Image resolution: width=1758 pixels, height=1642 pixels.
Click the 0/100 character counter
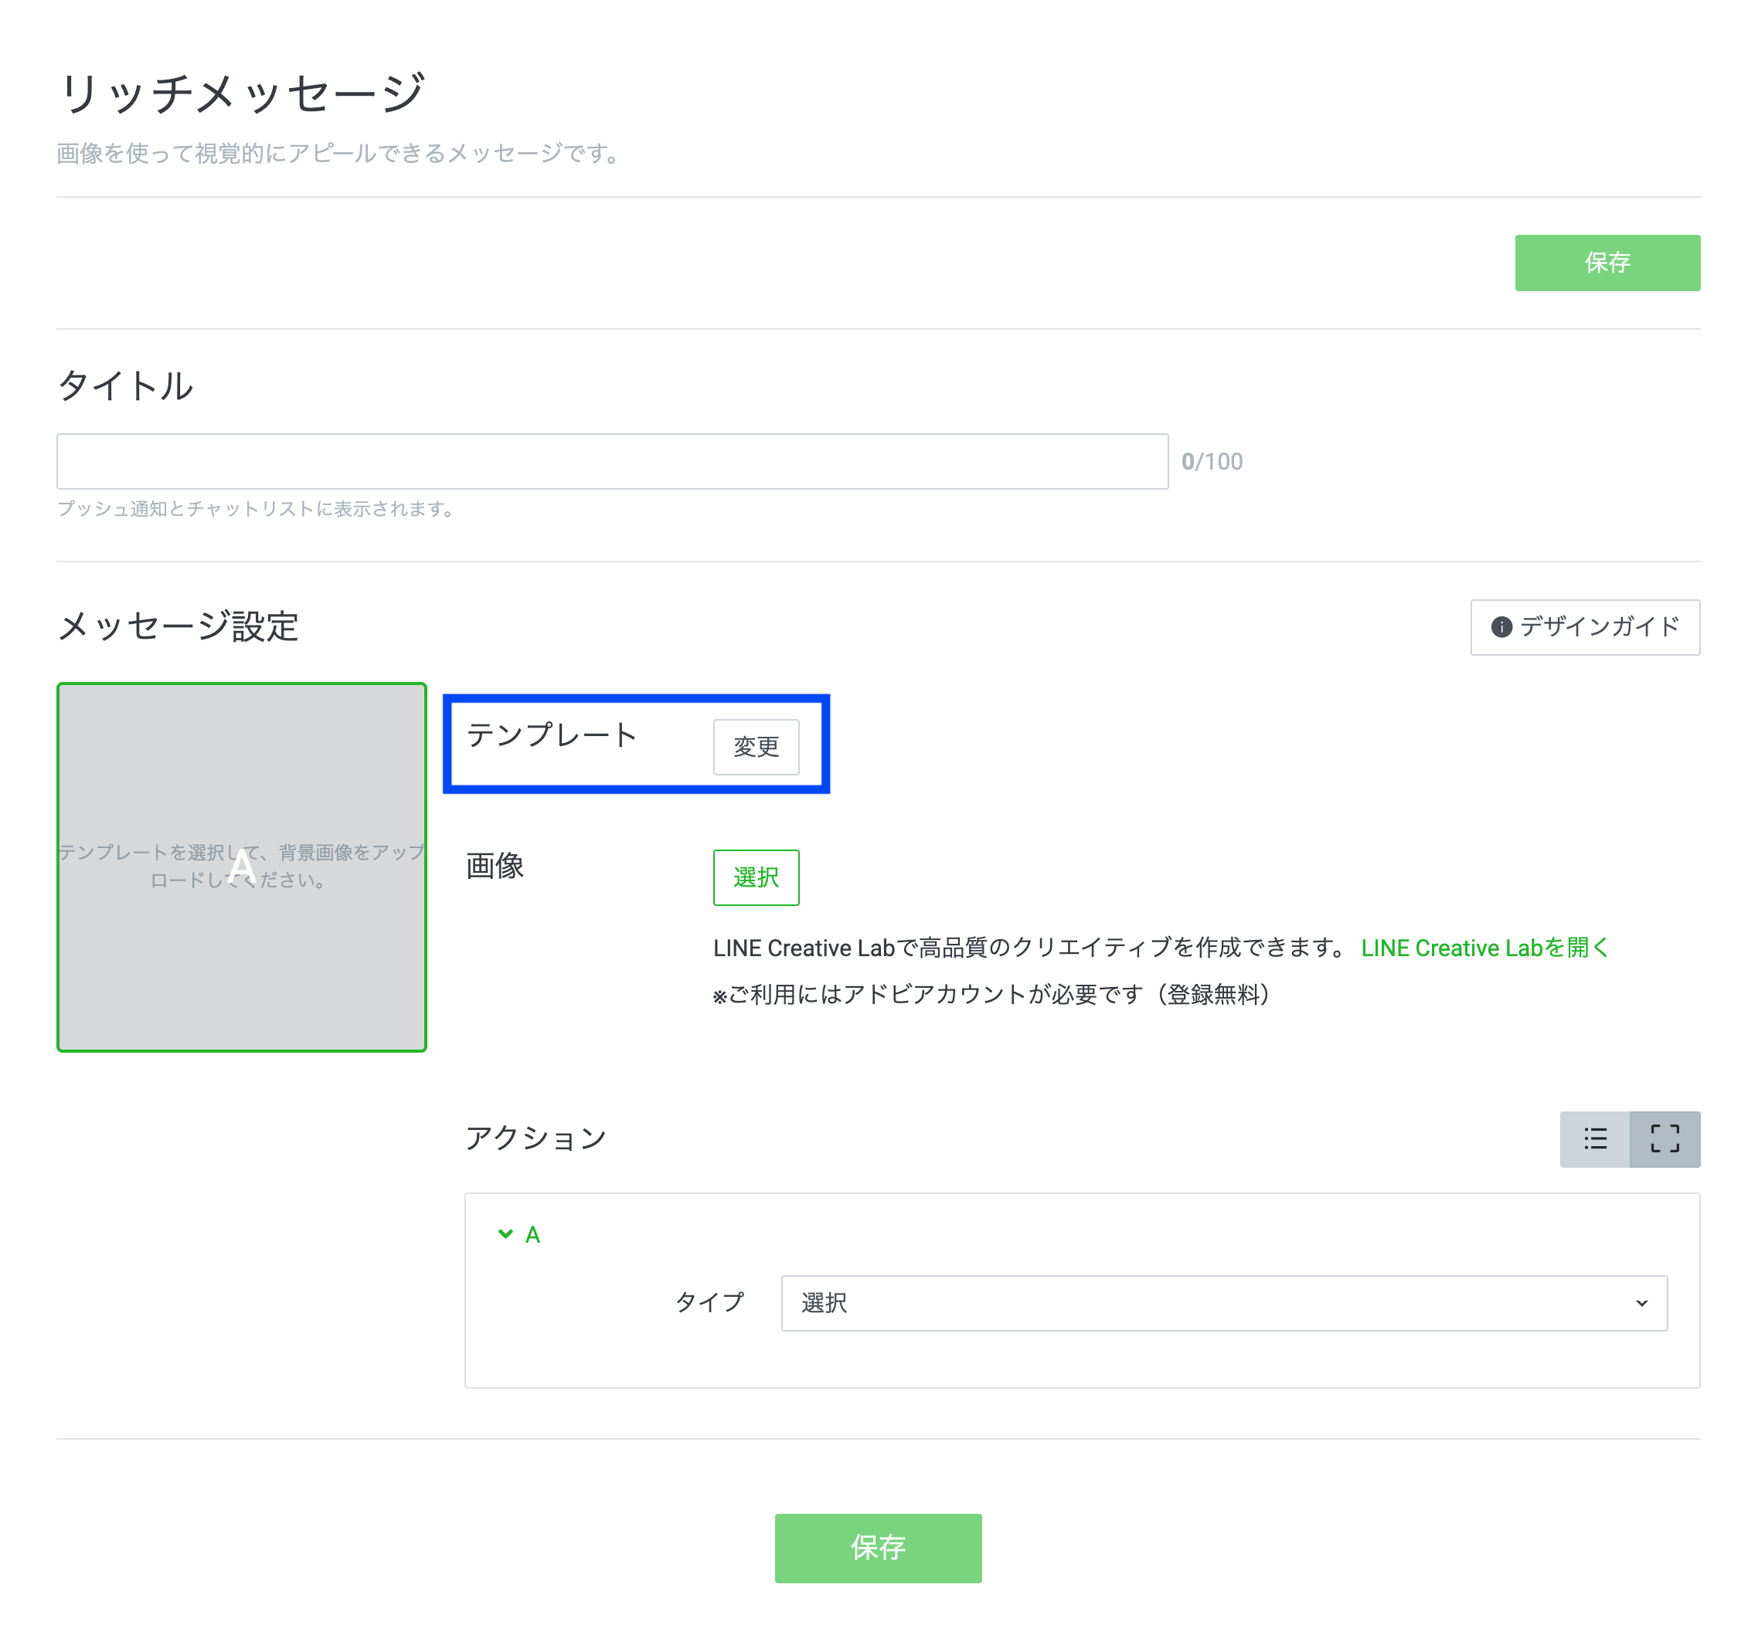tap(1212, 461)
